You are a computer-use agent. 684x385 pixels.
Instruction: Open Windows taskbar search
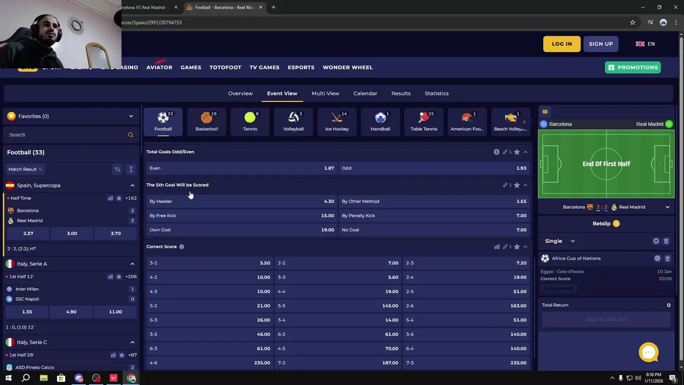[26, 378]
